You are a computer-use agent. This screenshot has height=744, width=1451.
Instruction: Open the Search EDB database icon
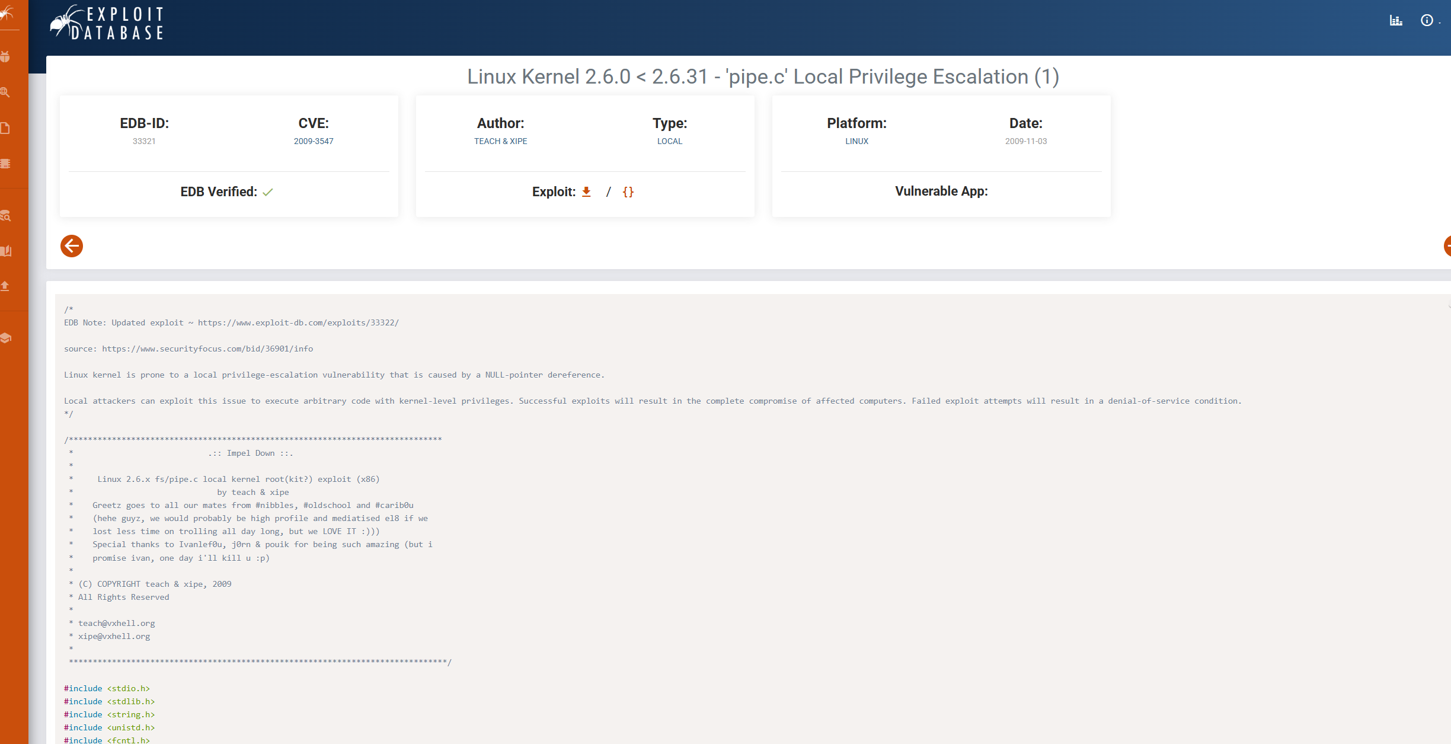[x=5, y=216]
